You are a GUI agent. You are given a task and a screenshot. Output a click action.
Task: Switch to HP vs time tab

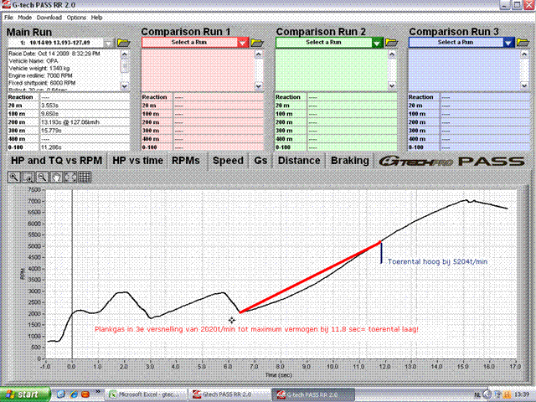137,161
